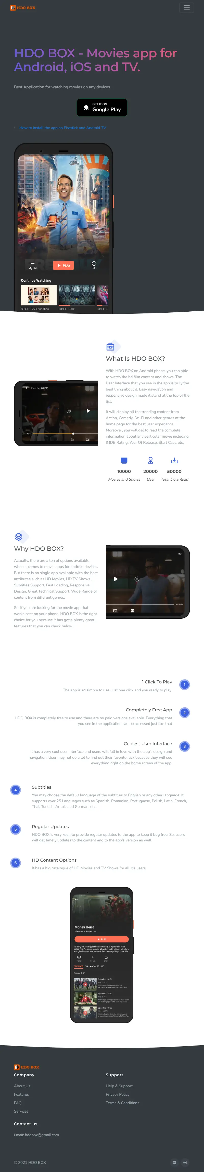Click the orange PLAY button in hero phone mockup
204x1172 pixels.
click(63, 265)
